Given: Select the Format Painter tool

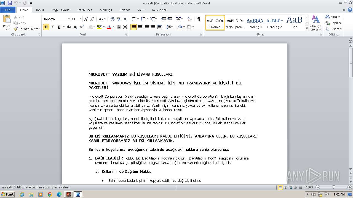Looking at the screenshot, I should point(27,29).
